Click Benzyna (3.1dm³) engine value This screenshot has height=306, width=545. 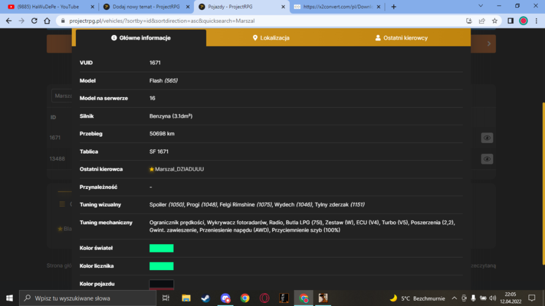tap(171, 116)
